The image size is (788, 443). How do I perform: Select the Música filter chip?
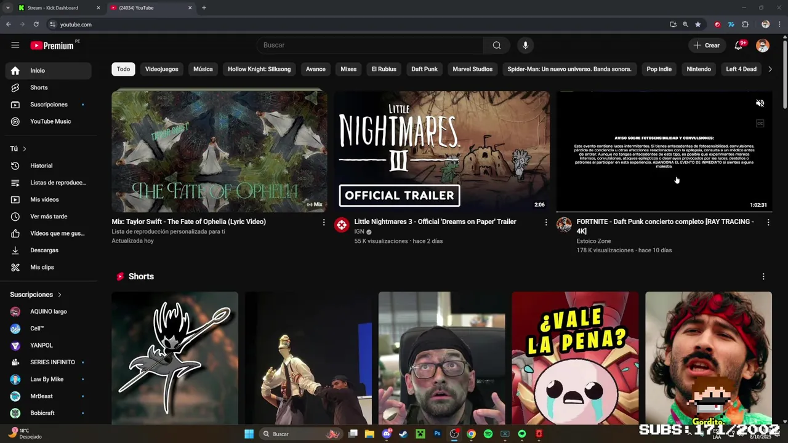[x=203, y=69]
